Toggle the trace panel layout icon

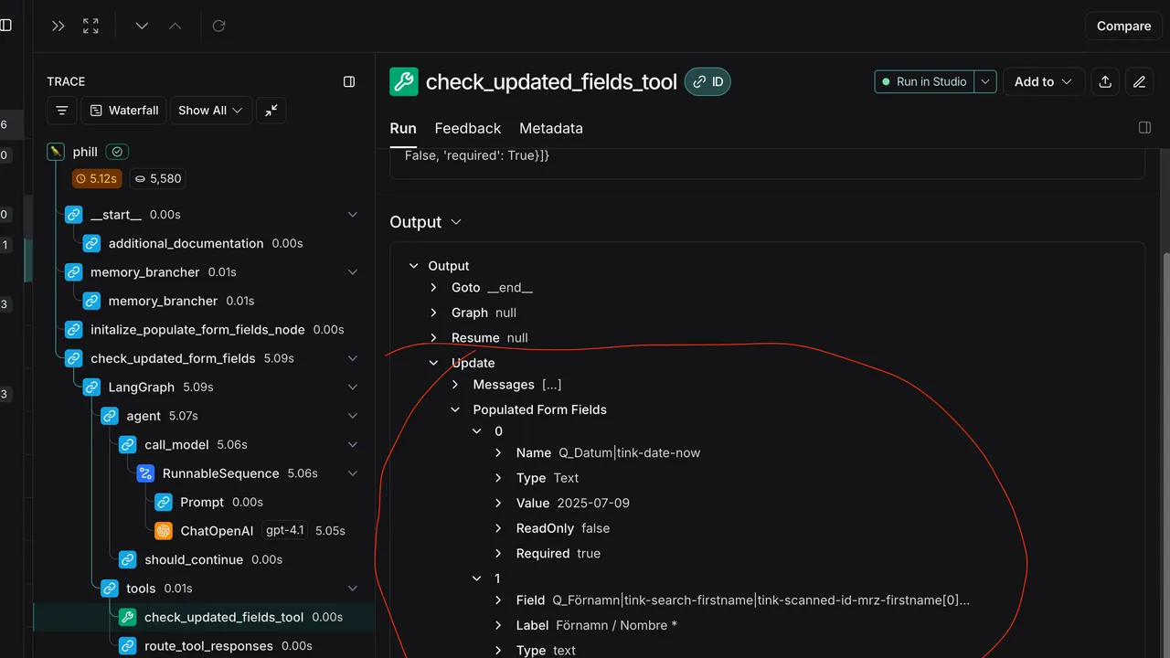(x=349, y=81)
